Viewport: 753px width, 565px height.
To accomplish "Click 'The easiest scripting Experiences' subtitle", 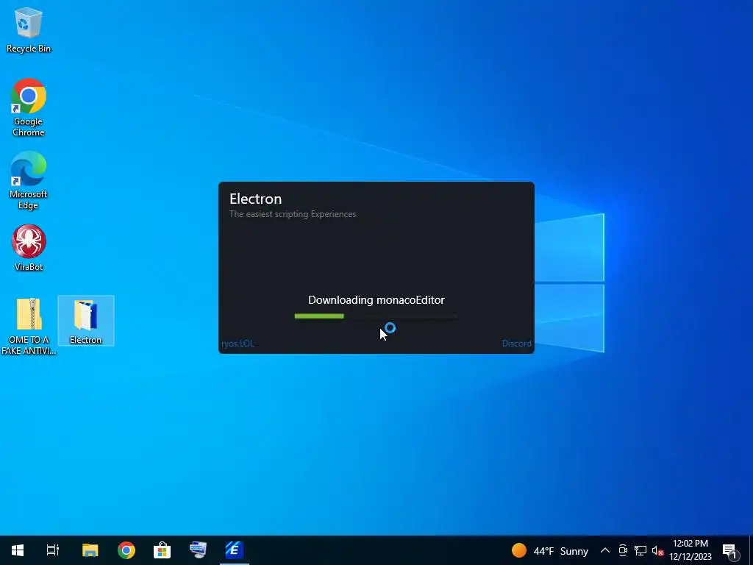I will [x=293, y=214].
